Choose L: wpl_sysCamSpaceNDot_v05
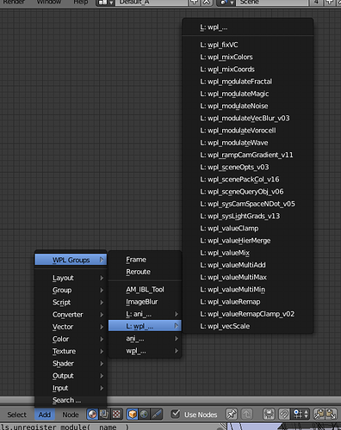 (x=248, y=204)
